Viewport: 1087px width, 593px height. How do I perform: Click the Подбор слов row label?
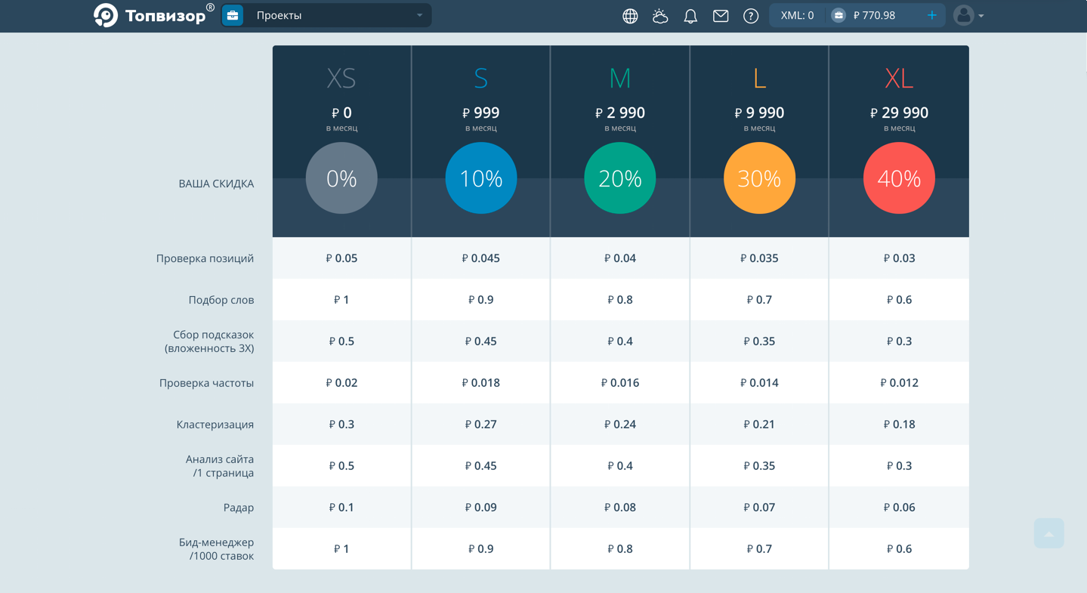pos(221,300)
